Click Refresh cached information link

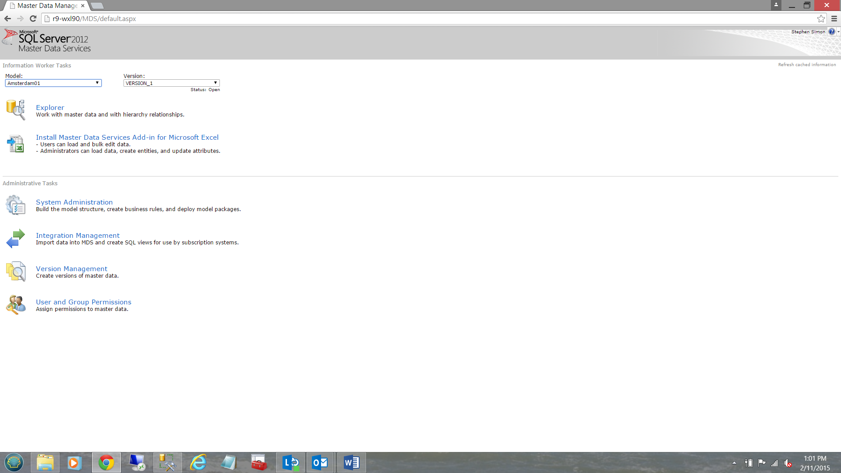807,65
